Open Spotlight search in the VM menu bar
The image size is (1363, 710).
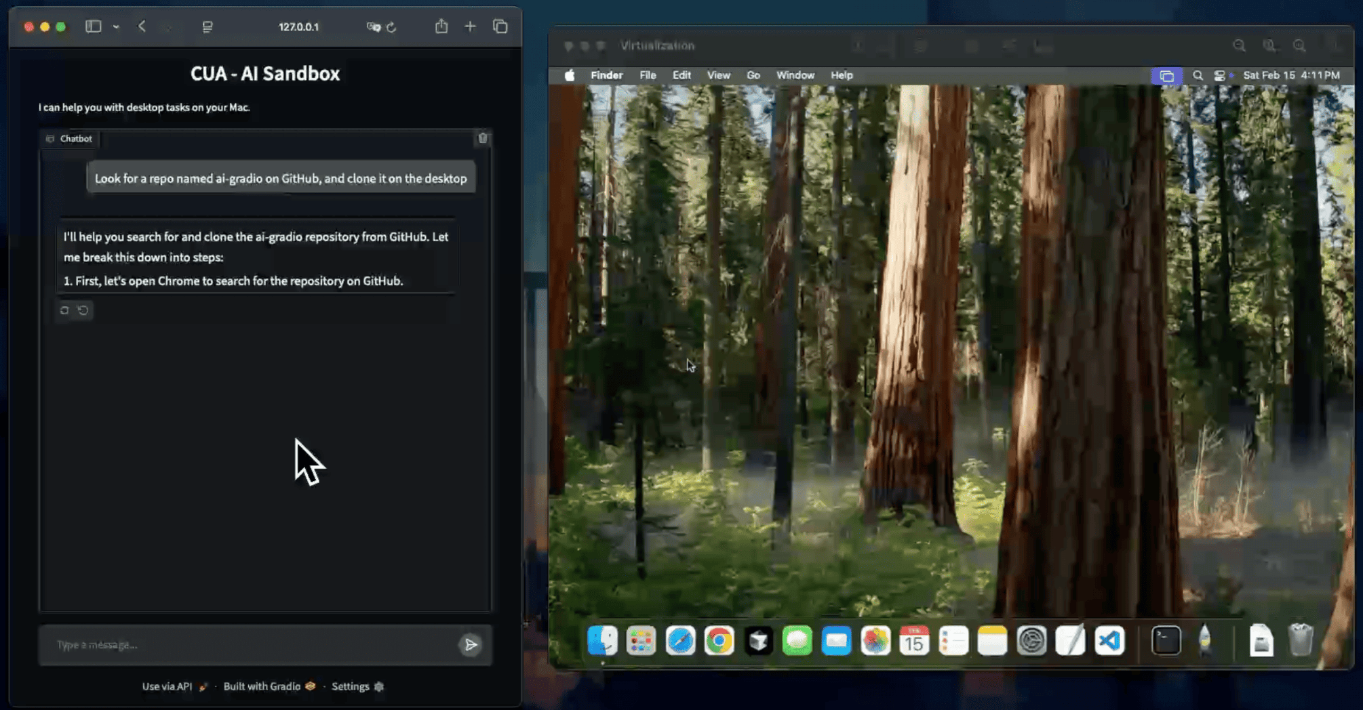[x=1198, y=75]
